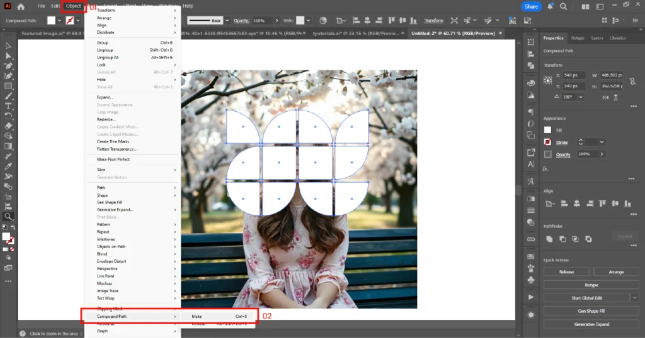The width and height of the screenshot is (645, 338).
Task: Select the Selection tool arrow
Action: coord(8,46)
